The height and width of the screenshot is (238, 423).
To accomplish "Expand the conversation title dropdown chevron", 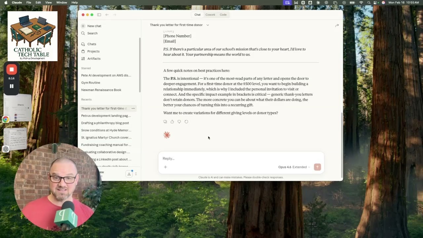I will tap(208, 25).
